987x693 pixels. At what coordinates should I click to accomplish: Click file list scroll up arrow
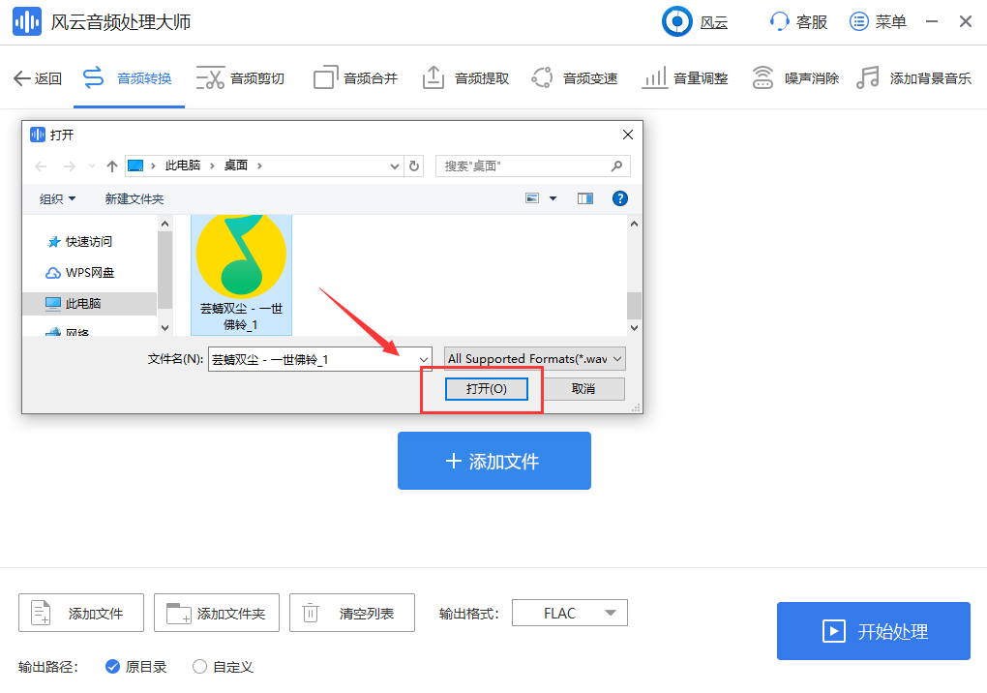635,225
